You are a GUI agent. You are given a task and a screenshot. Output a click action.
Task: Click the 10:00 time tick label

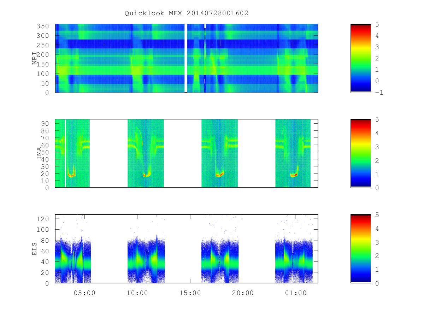[x=137, y=293]
